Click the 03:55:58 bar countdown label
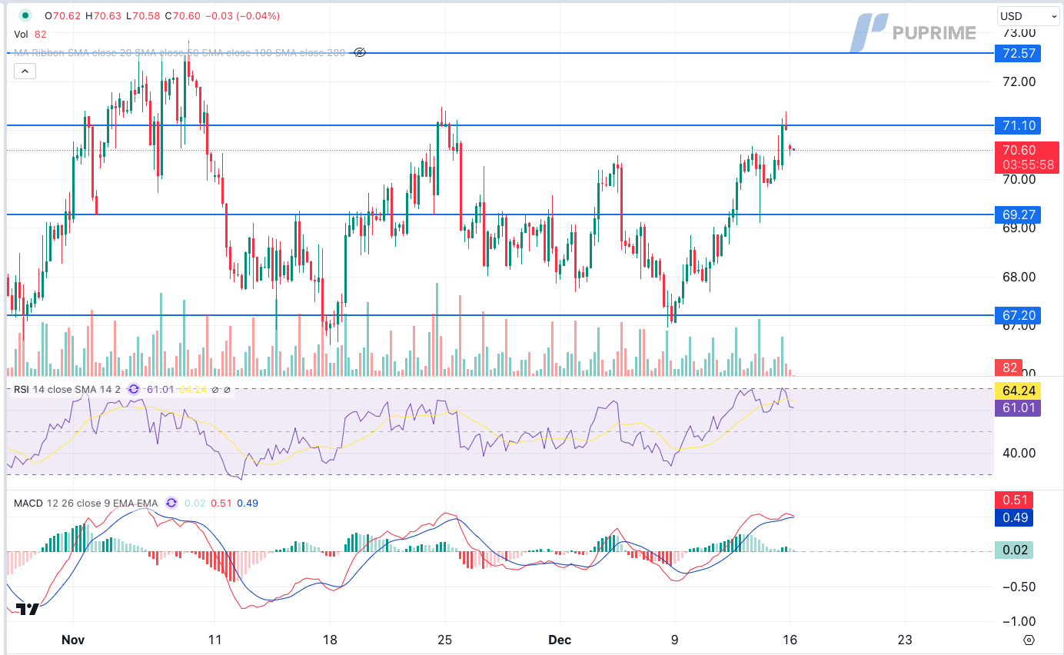This screenshot has width=1064, height=655. (x=1027, y=165)
